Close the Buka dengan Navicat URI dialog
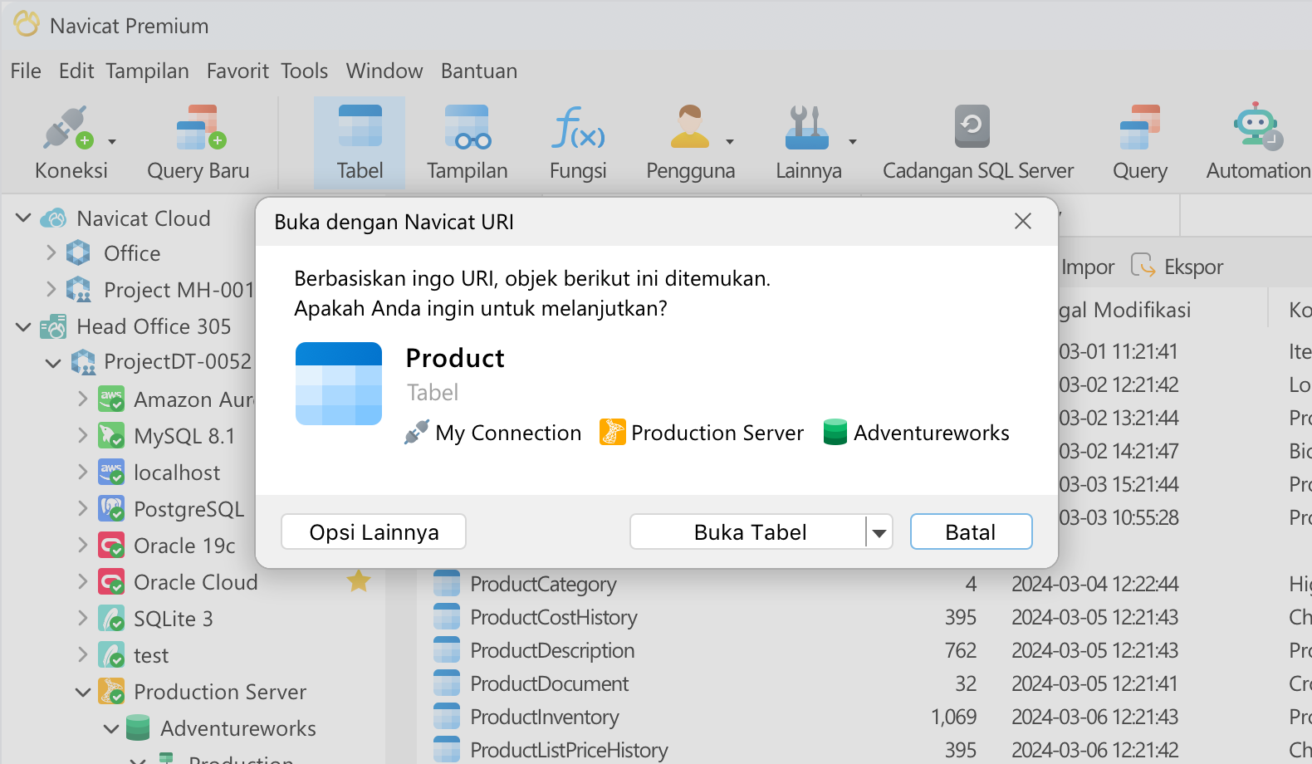The height and width of the screenshot is (764, 1312). click(1023, 221)
